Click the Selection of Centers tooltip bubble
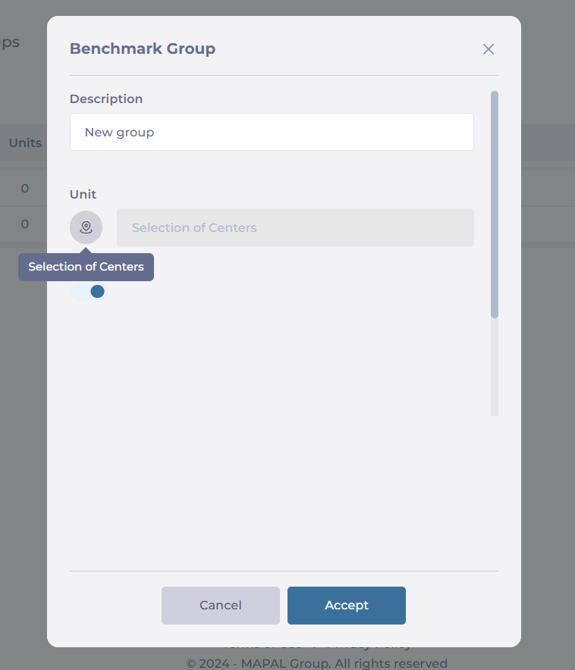The width and height of the screenshot is (575, 670). (86, 267)
